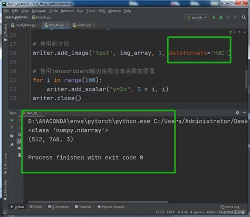Print the console output via printer icon
The image size is (250, 217).
[20, 148]
